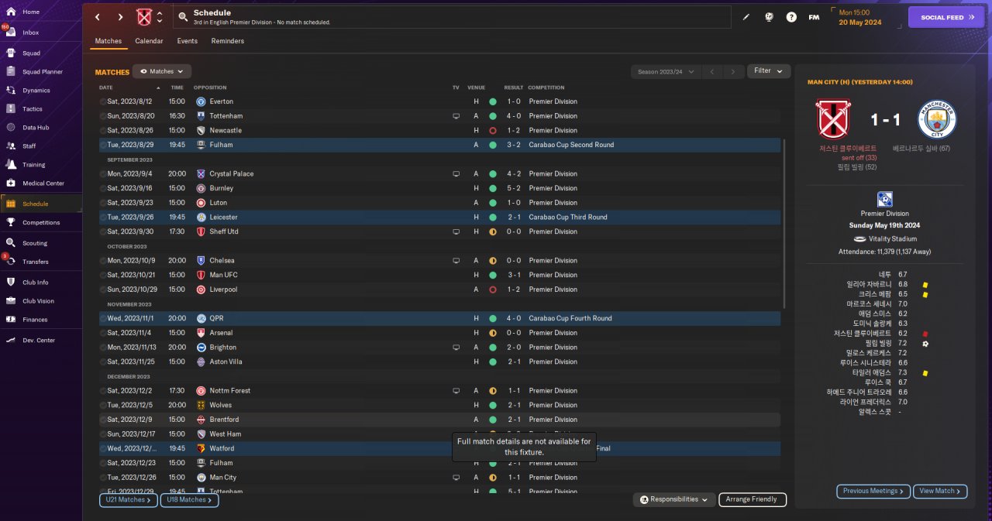
Task: Open the U18 Matches link
Action: [x=189, y=500]
